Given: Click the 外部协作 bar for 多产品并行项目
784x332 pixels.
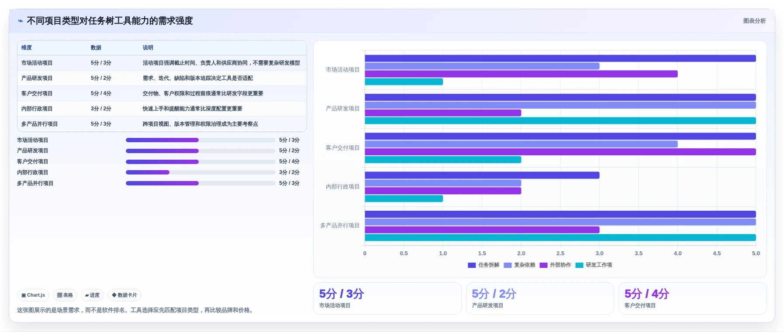Looking at the screenshot, I should [482, 230].
